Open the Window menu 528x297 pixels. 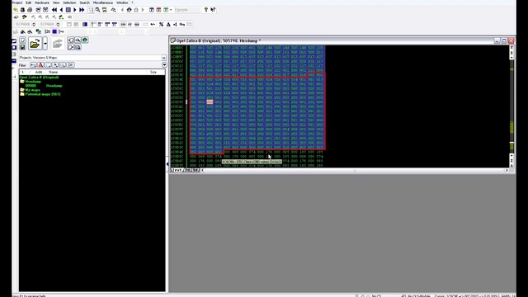(x=122, y=2)
